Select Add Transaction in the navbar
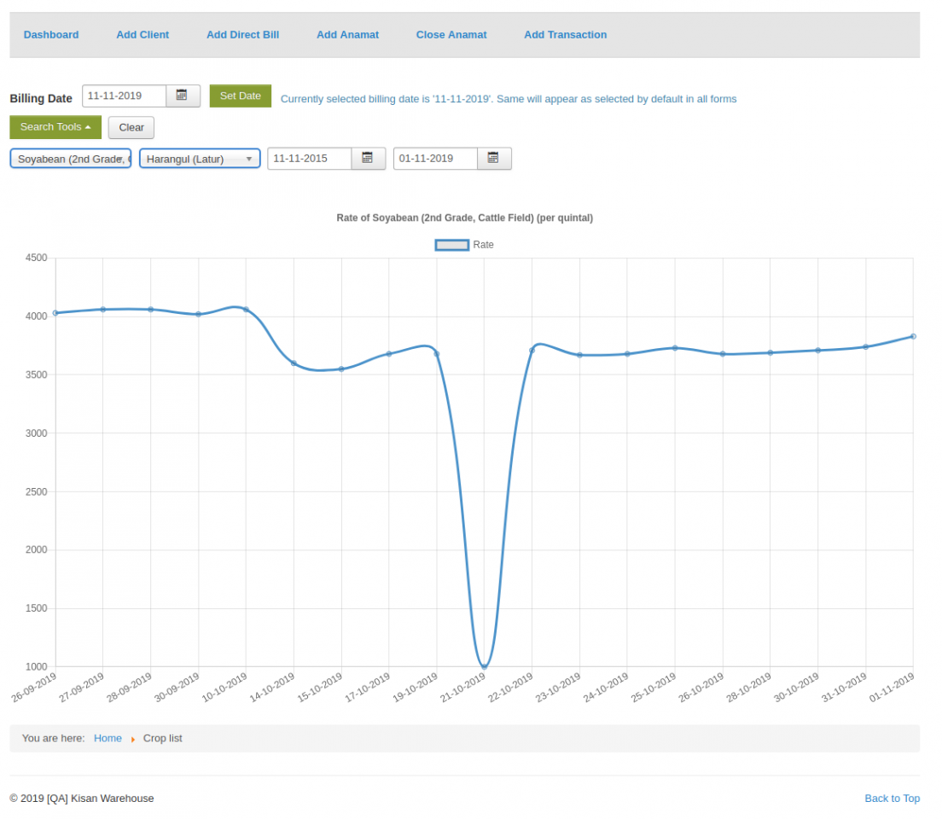Screen dimensions: 942x819 [x=565, y=35]
